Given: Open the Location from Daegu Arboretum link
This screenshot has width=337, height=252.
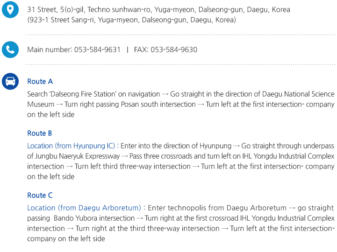Looking at the screenshot, I should click(x=84, y=208).
